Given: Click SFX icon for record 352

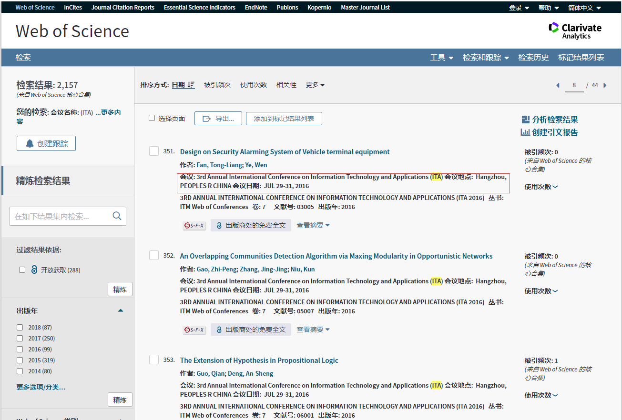Looking at the screenshot, I should coord(194,330).
